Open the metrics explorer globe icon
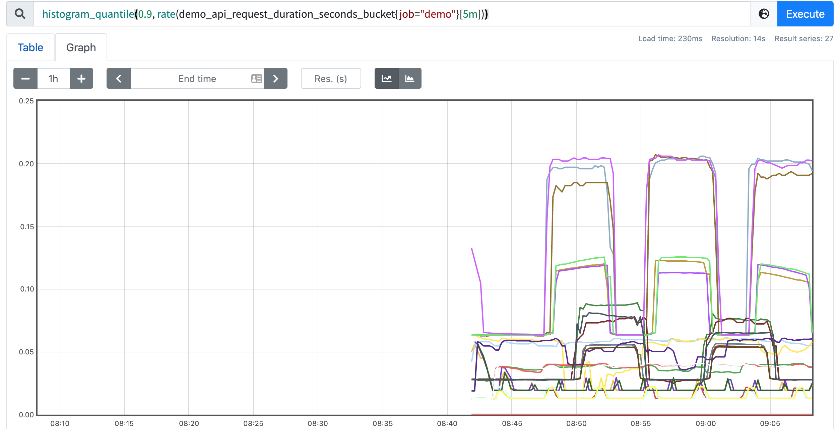The height and width of the screenshot is (429, 839). pyautogui.click(x=764, y=14)
